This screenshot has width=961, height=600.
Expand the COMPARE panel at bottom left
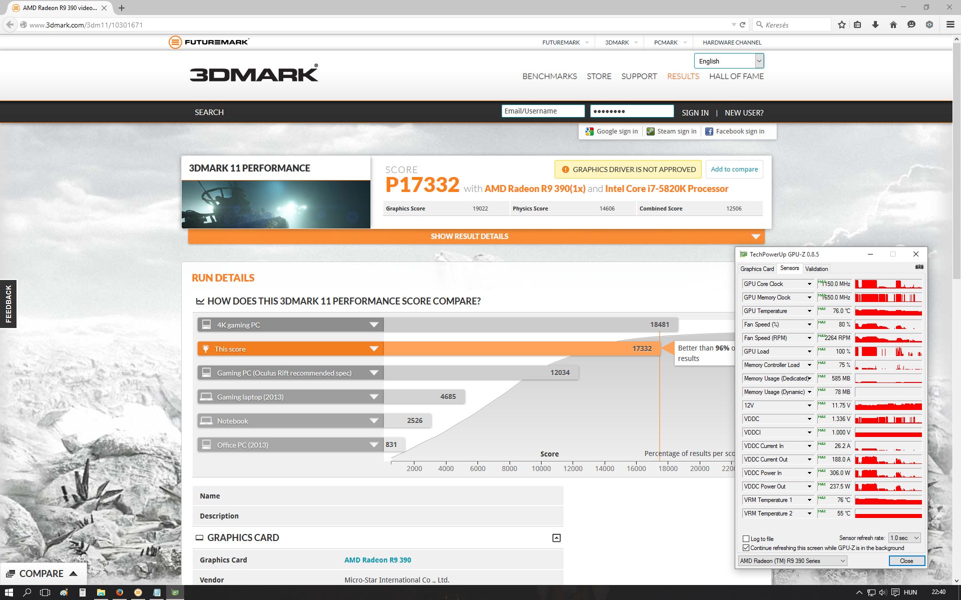(43, 573)
